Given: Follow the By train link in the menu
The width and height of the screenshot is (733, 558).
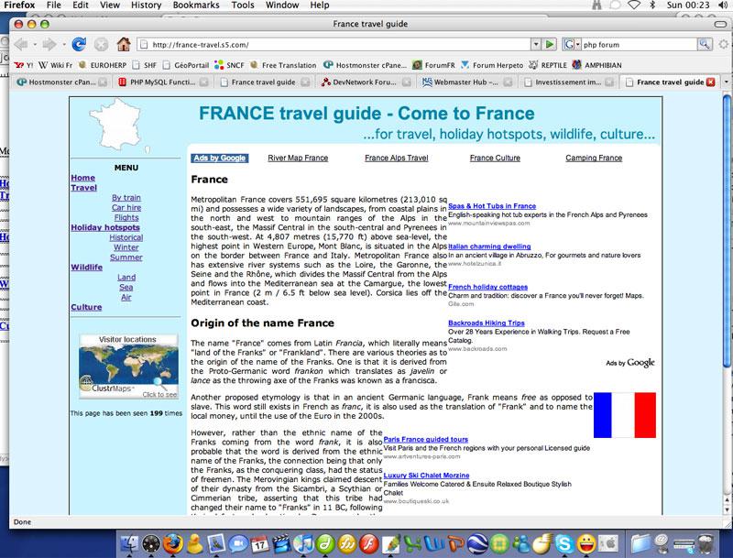Looking at the screenshot, I should (126, 198).
